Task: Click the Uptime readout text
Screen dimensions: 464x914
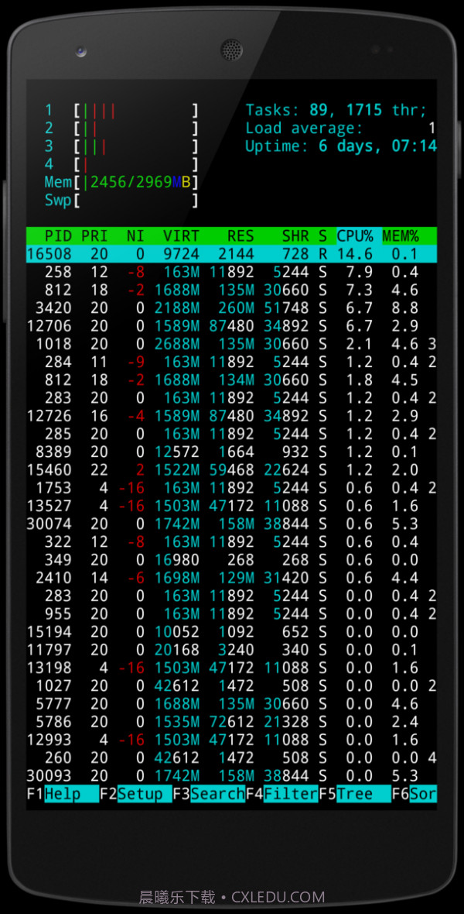Action: 340,146
